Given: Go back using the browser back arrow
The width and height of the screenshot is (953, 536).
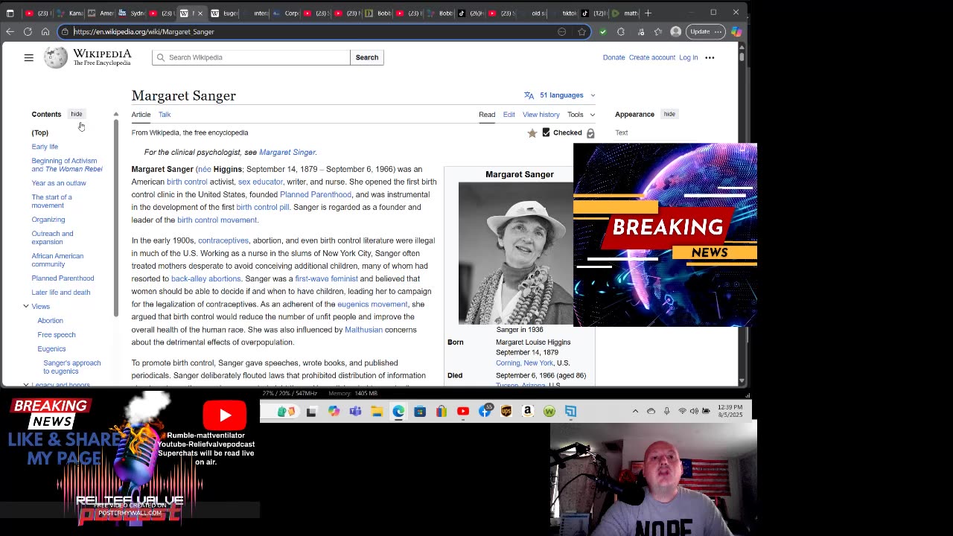Looking at the screenshot, I should (10, 31).
